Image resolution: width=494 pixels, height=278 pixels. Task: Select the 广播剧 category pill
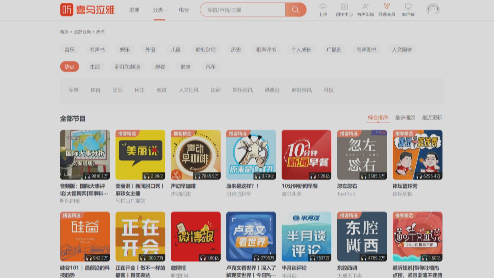coord(334,50)
